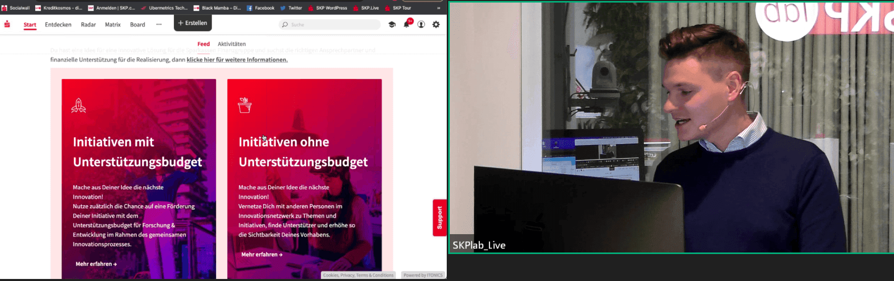This screenshot has width=894, height=281.
Task: Open the red Support side tab
Action: coord(440,218)
